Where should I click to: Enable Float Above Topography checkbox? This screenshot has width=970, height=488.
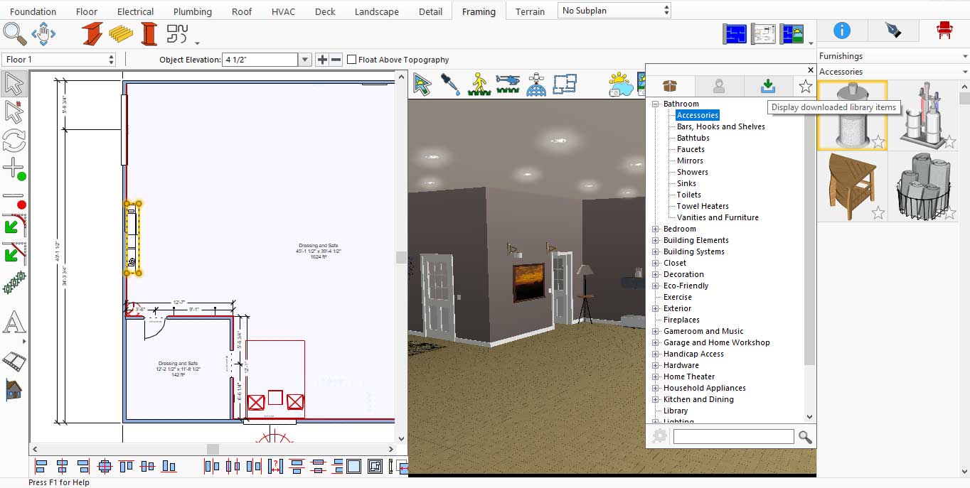coord(352,60)
